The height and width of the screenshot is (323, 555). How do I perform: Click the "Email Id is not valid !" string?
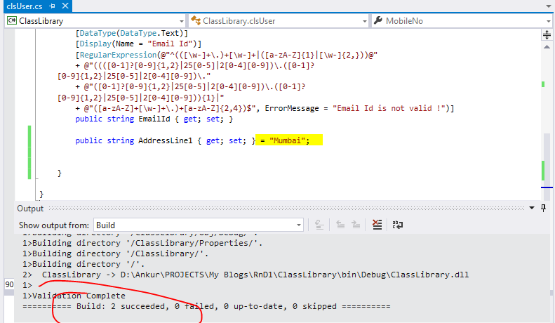389,108
